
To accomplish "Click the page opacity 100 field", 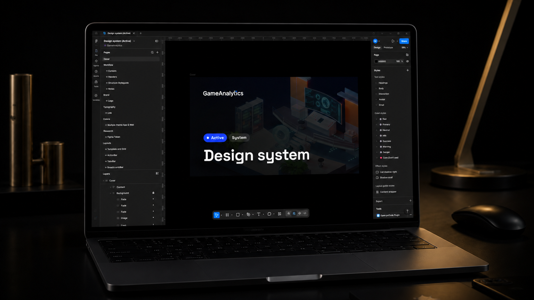I will [x=398, y=61].
